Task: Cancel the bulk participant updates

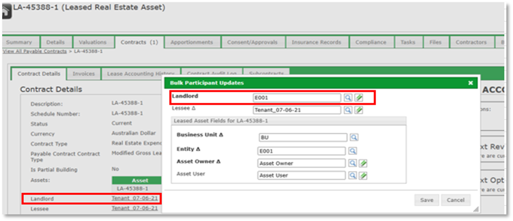Action: point(456,200)
